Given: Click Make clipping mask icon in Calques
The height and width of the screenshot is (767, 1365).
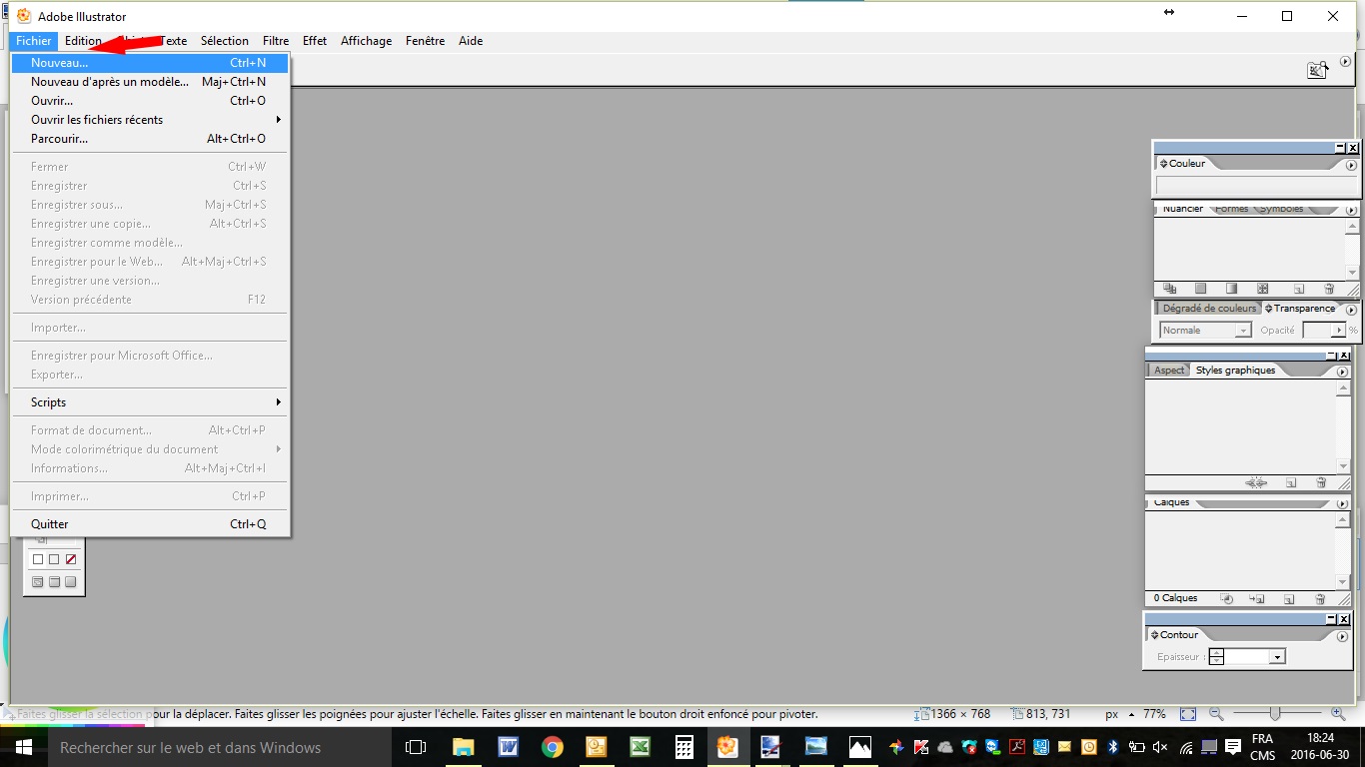Looking at the screenshot, I should click(1227, 599).
